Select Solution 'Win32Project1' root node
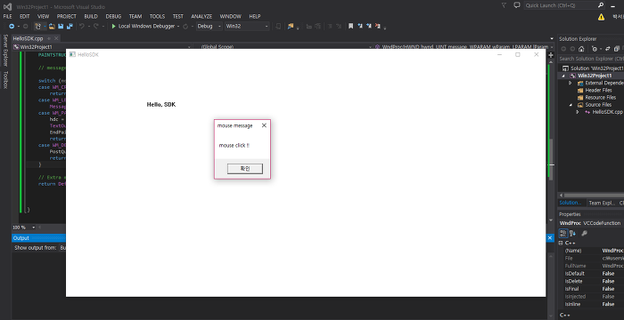 tap(593, 68)
